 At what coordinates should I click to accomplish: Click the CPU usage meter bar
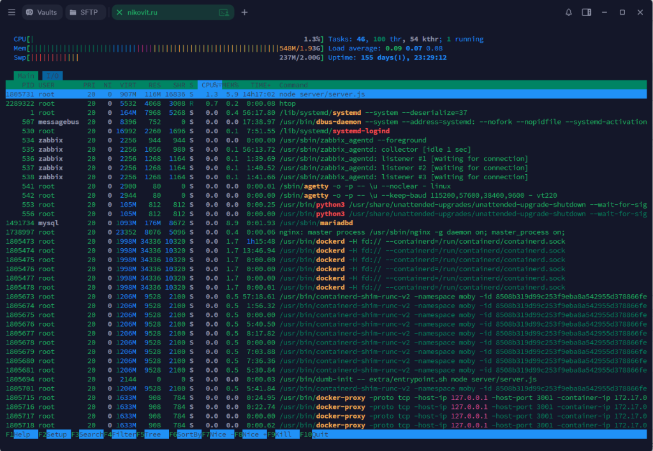click(x=168, y=39)
